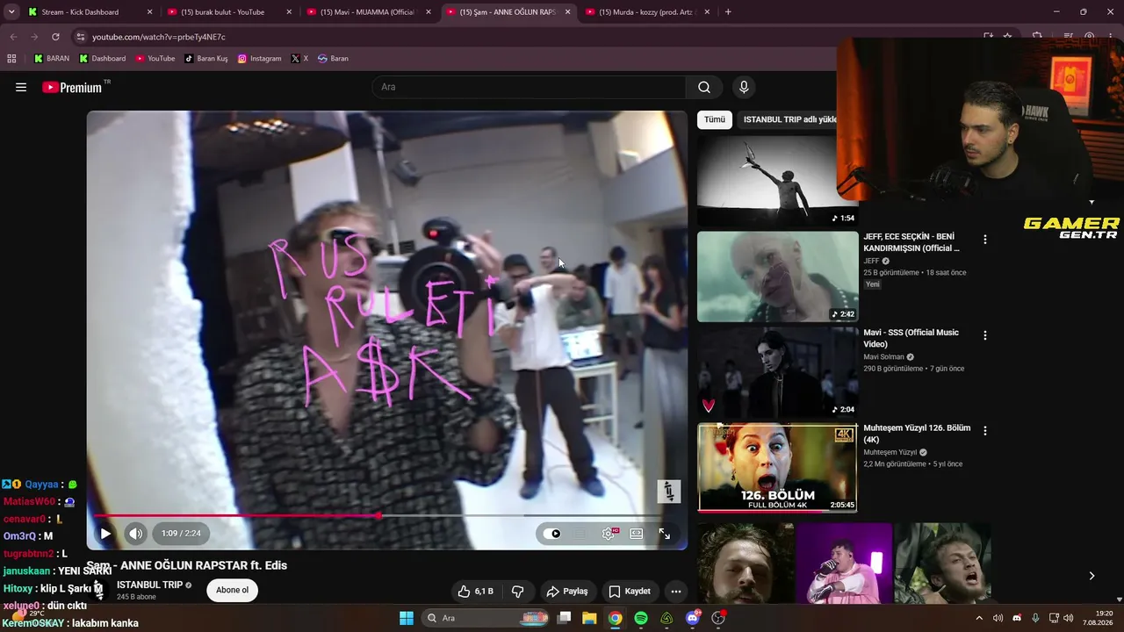
Task: Open the Chrome apps grid icon
Action: tap(11, 59)
